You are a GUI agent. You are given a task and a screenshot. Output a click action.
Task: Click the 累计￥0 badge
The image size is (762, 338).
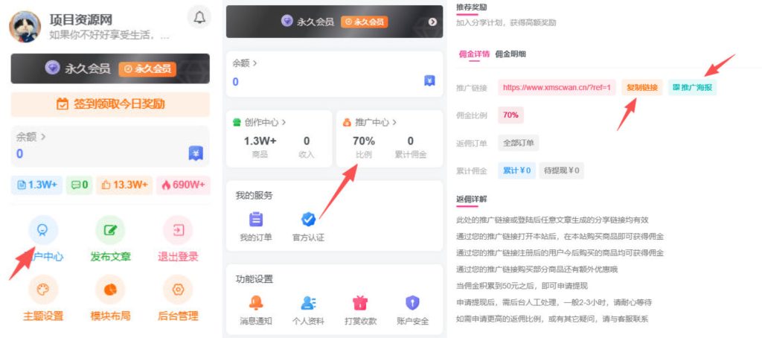(x=516, y=170)
